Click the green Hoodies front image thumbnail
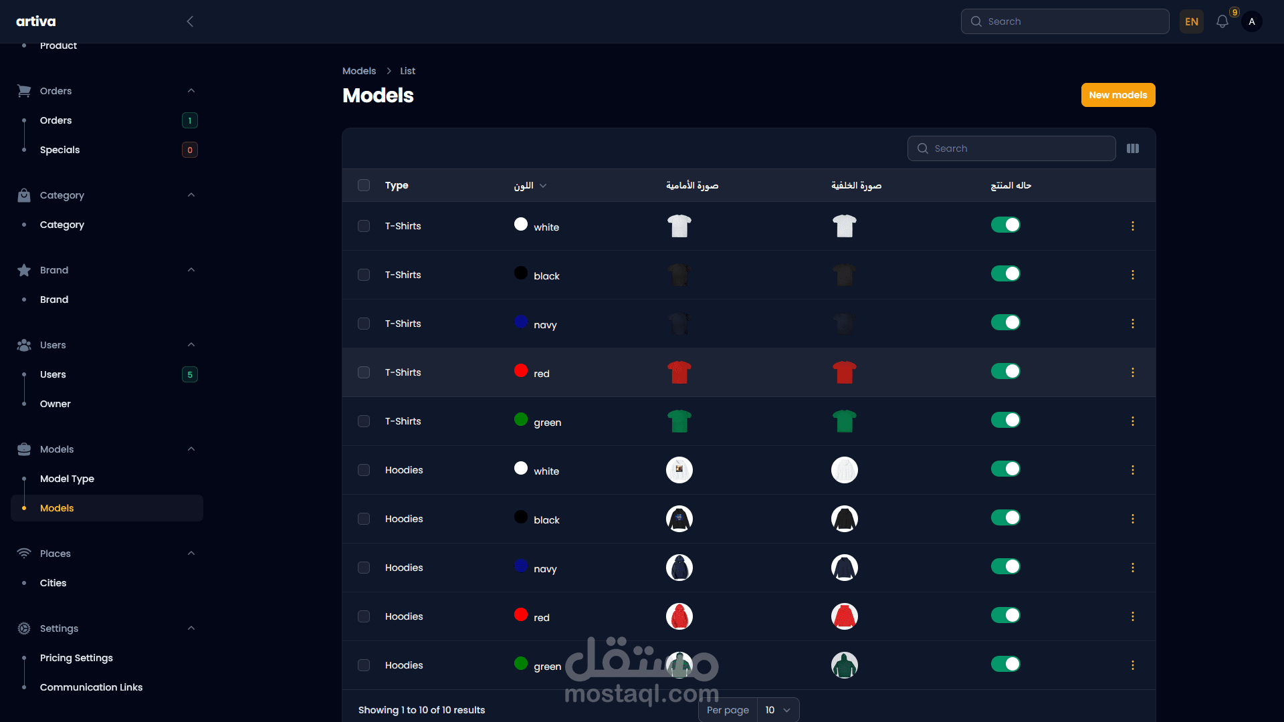Screen dimensions: 1284x722 coord(679,665)
